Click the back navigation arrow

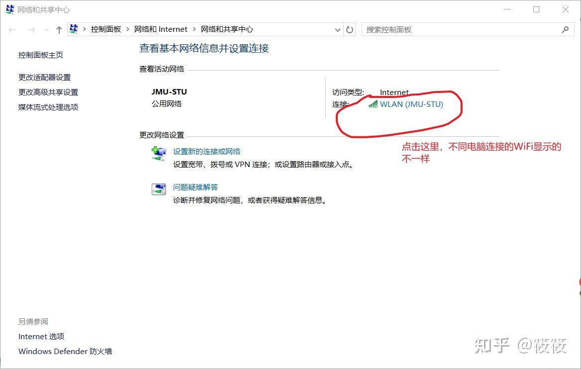click(x=12, y=30)
